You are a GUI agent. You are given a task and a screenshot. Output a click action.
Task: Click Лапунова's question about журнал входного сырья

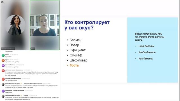point(32,74)
